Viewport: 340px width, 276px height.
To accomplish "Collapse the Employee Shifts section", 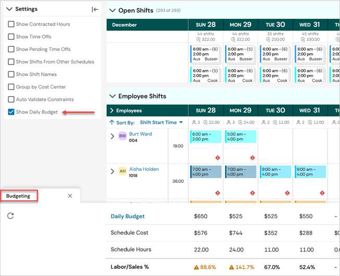I will (x=112, y=96).
